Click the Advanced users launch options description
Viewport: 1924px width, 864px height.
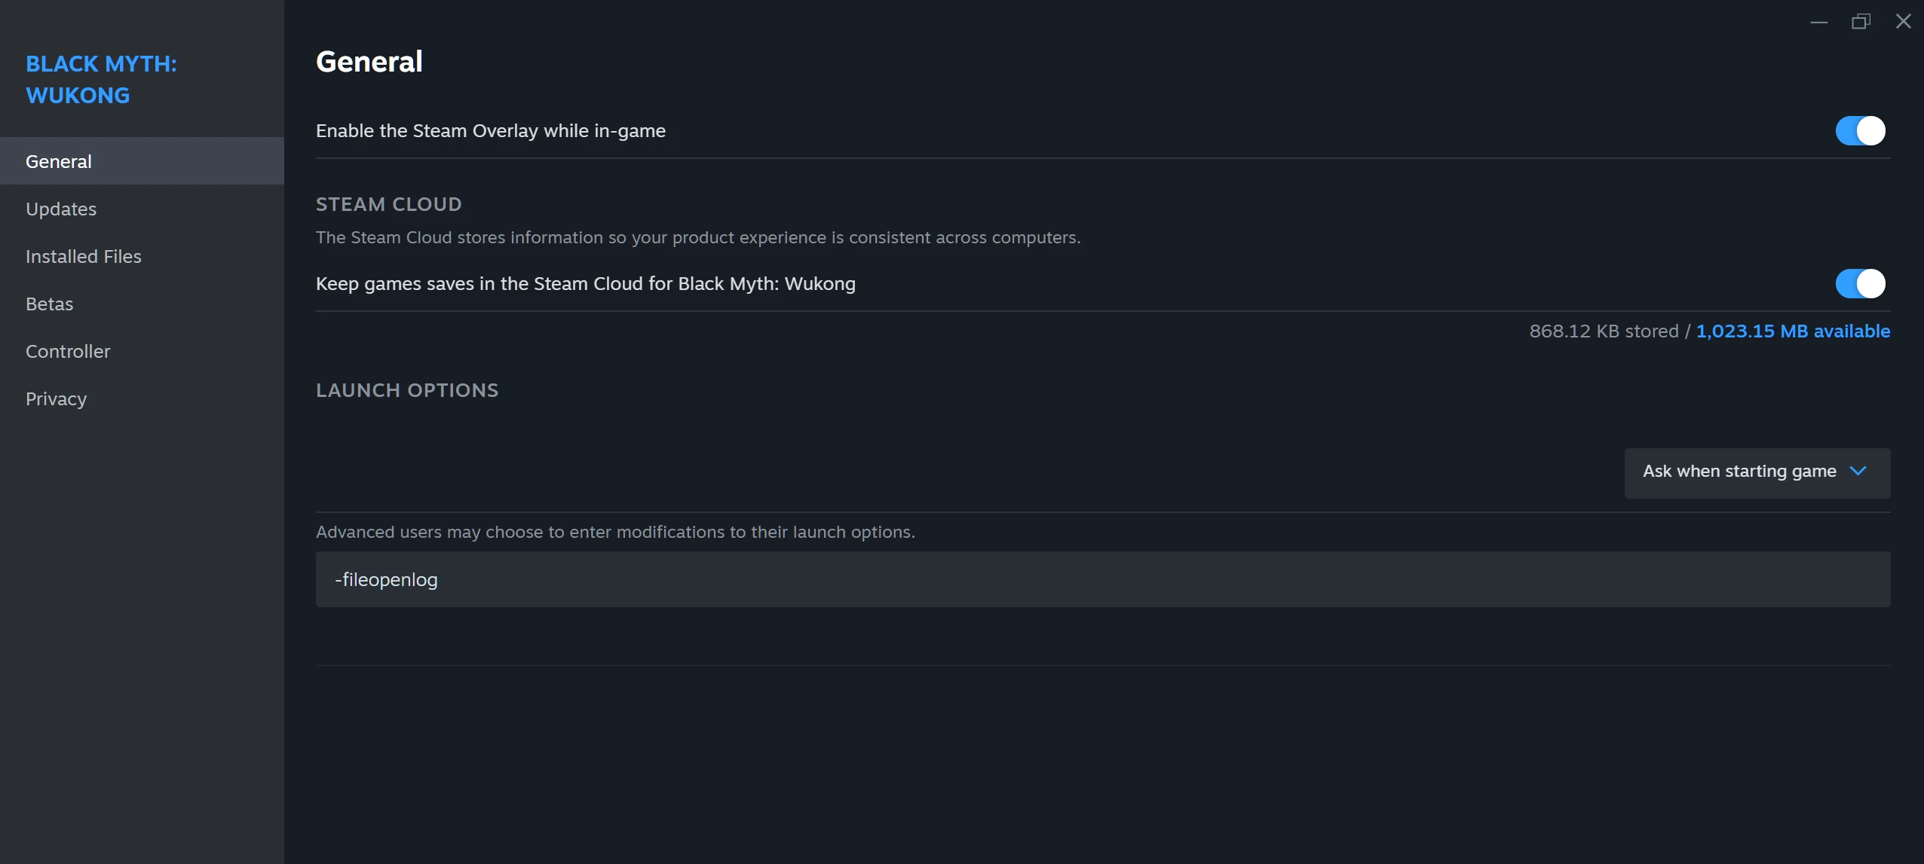click(615, 532)
